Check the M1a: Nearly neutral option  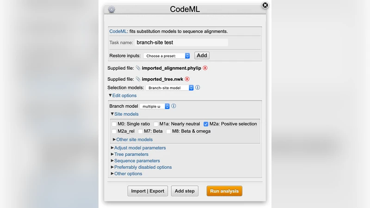[156, 124]
